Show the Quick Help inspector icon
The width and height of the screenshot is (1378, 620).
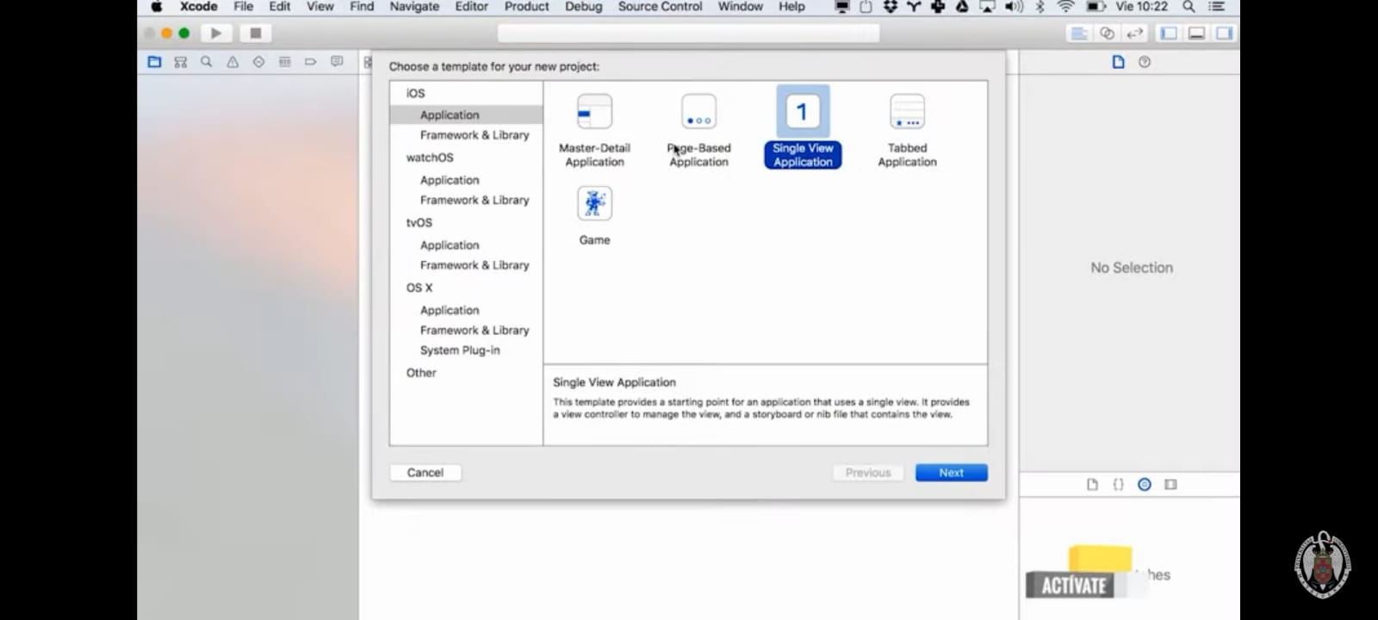pyautogui.click(x=1144, y=62)
